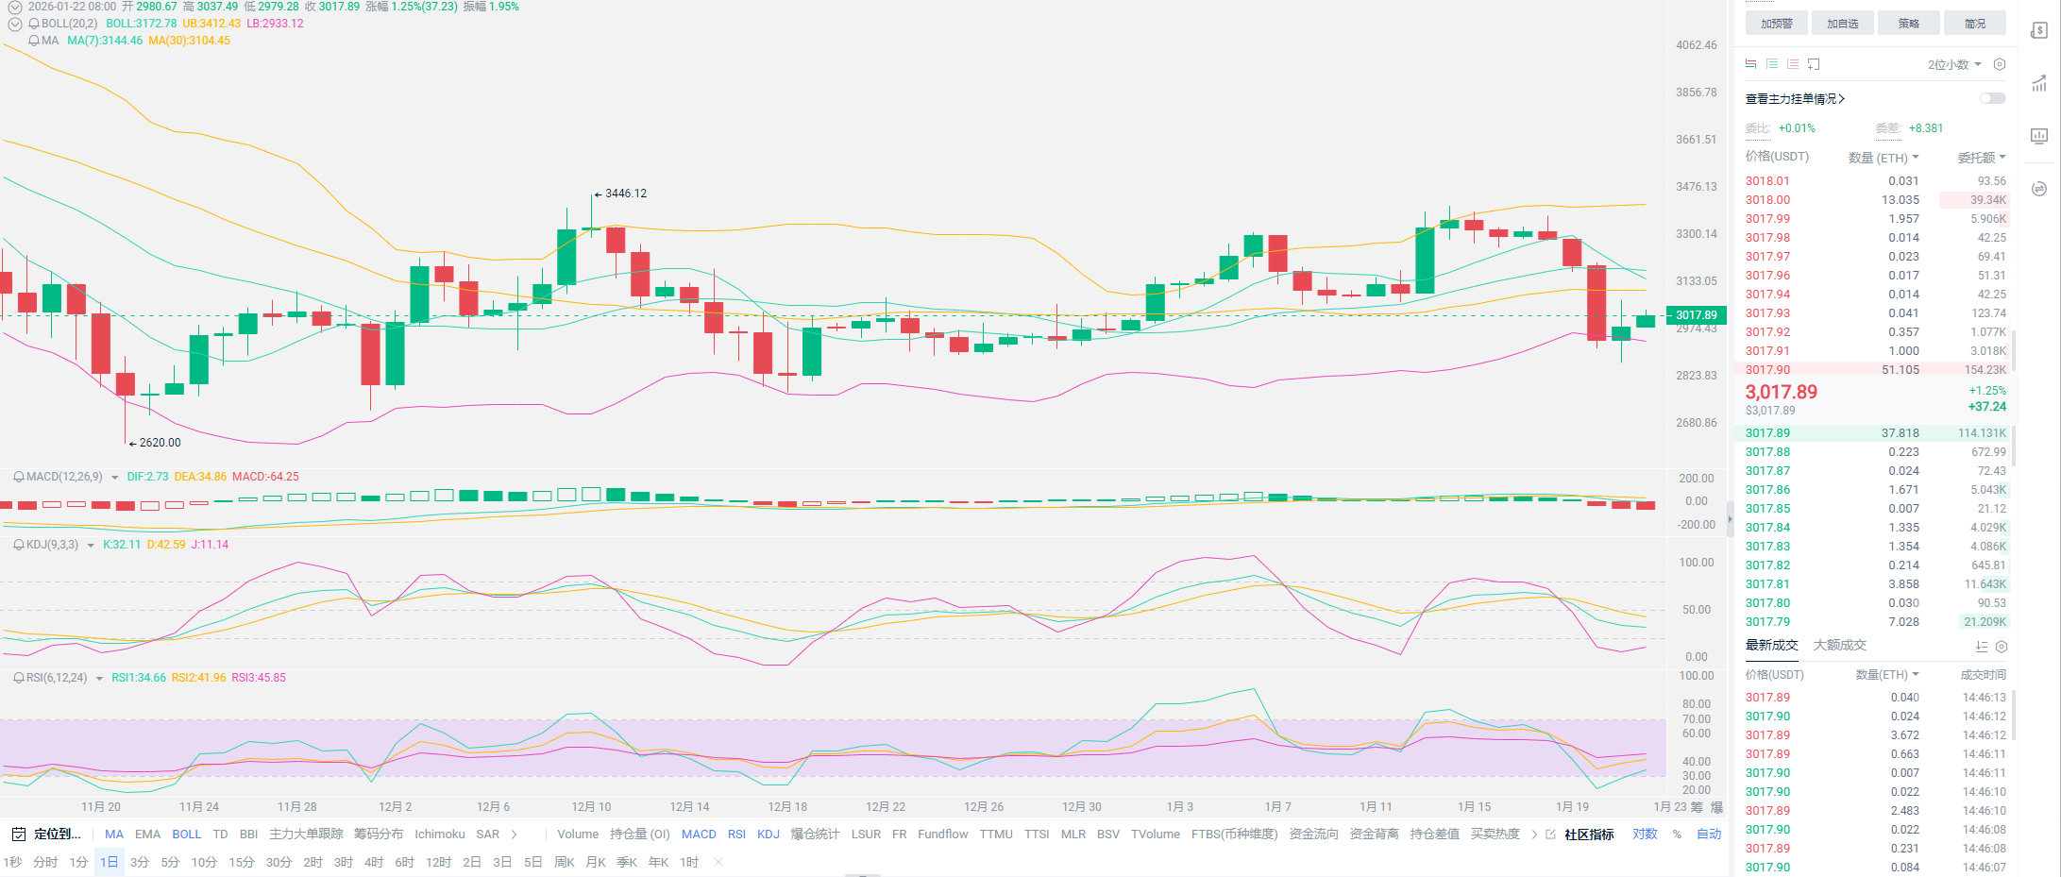Switch to the 大额成交 tab
This screenshot has height=877, width=2061.
(1839, 646)
